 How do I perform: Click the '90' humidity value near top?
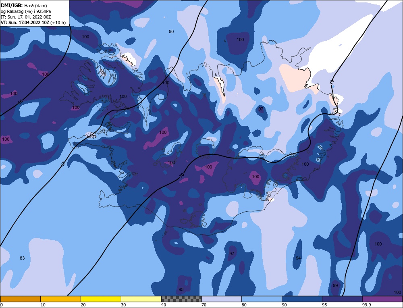tap(171, 31)
